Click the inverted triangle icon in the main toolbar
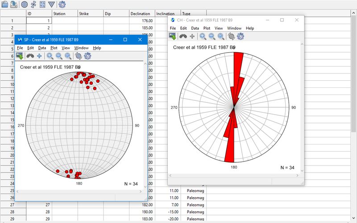357x223 pixels. [52, 4]
